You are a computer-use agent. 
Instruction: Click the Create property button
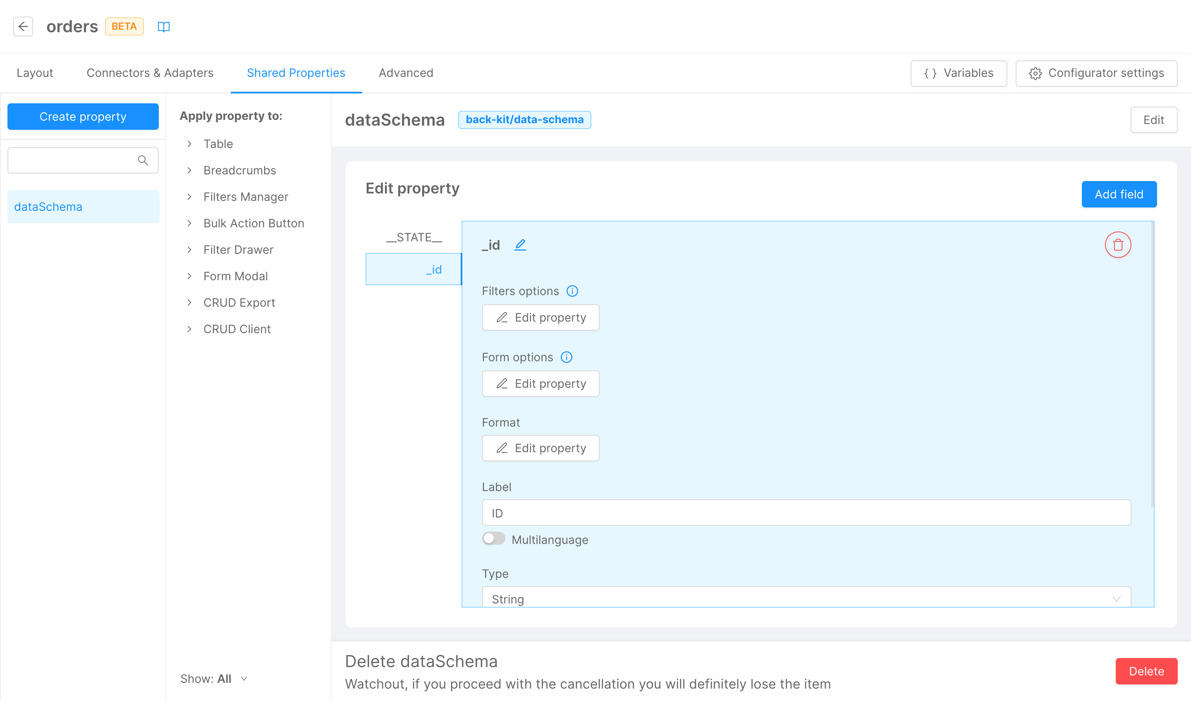tap(83, 116)
